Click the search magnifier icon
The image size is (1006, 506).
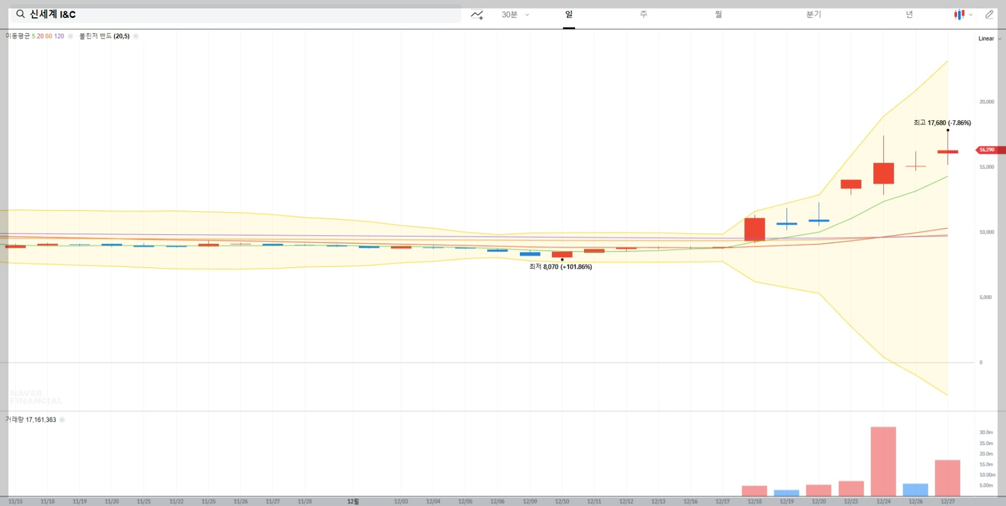[20, 14]
